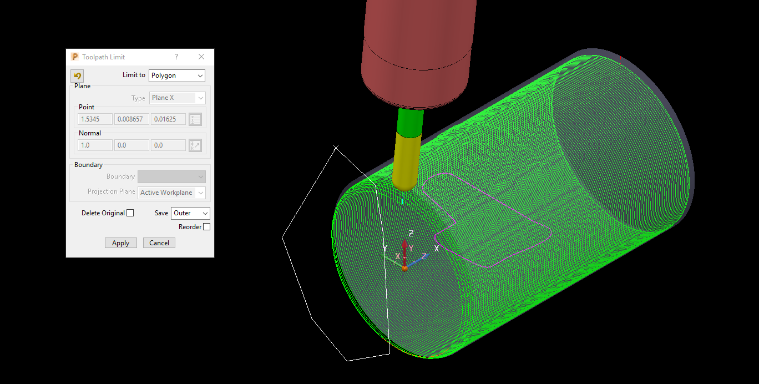Click the last Normal field showing 0.0
This screenshot has width=759, height=384.
point(169,145)
